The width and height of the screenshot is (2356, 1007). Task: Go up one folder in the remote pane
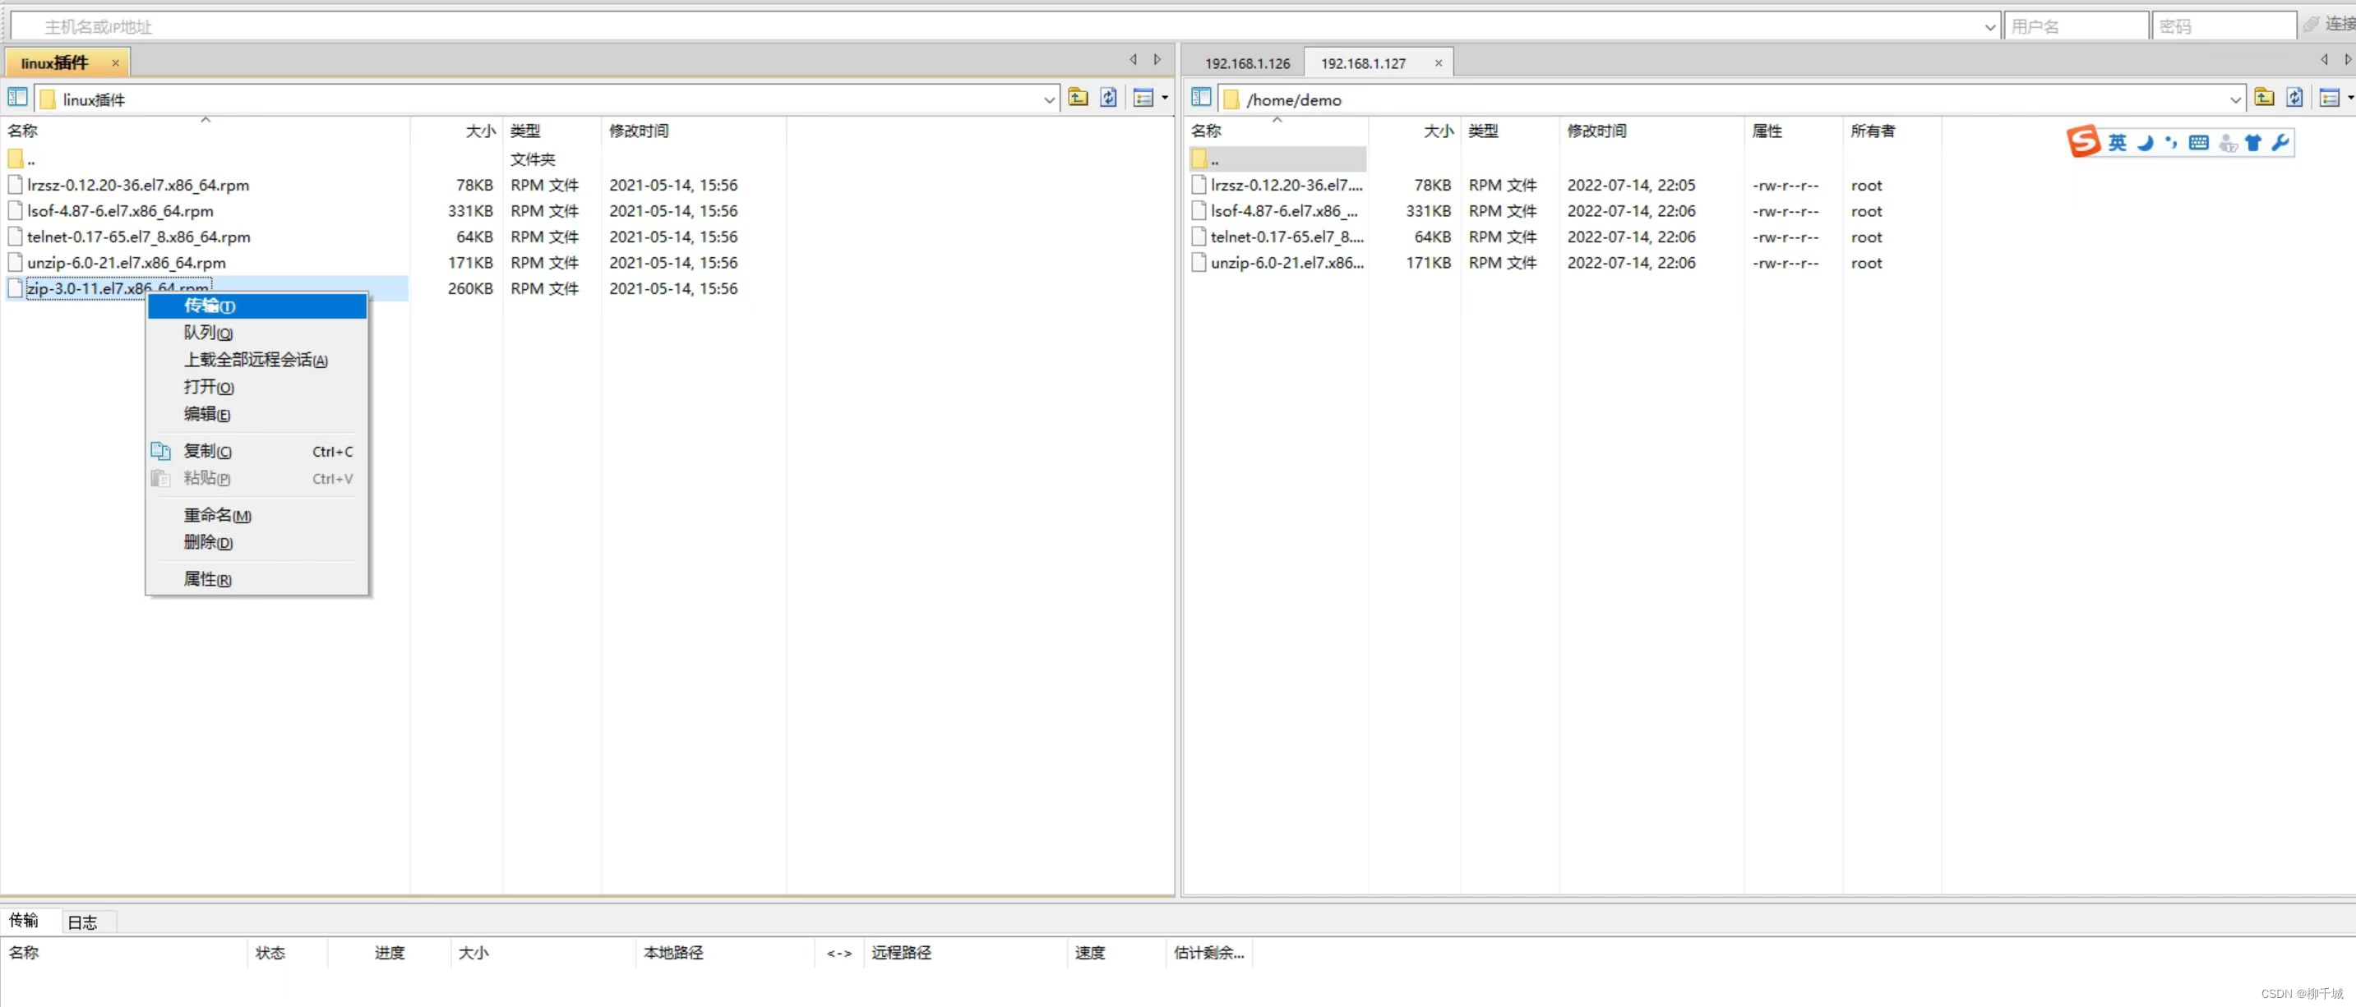pyautogui.click(x=2265, y=97)
